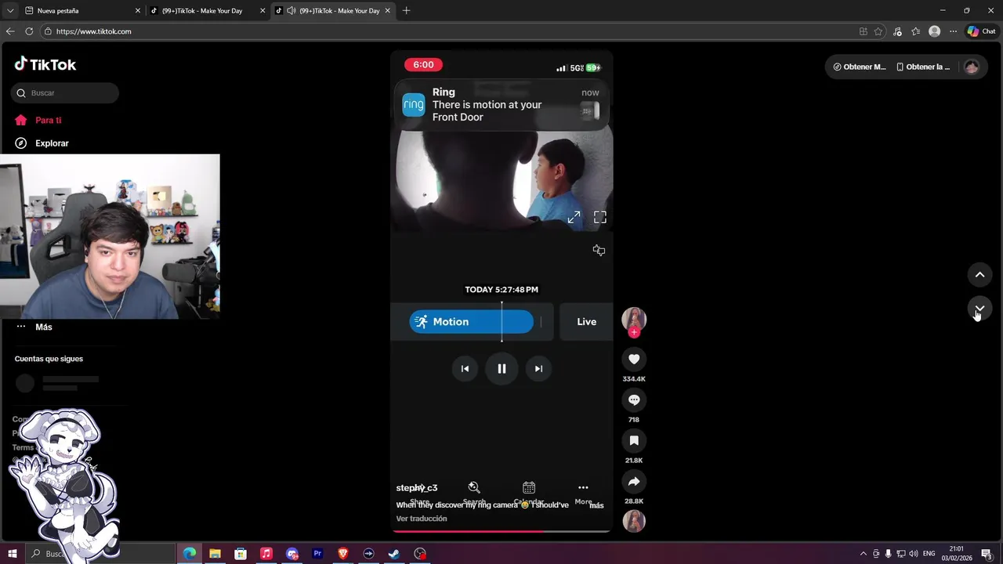Open the Más sidebar menu
Screen dimensions: 1003x564
[x=34, y=327]
